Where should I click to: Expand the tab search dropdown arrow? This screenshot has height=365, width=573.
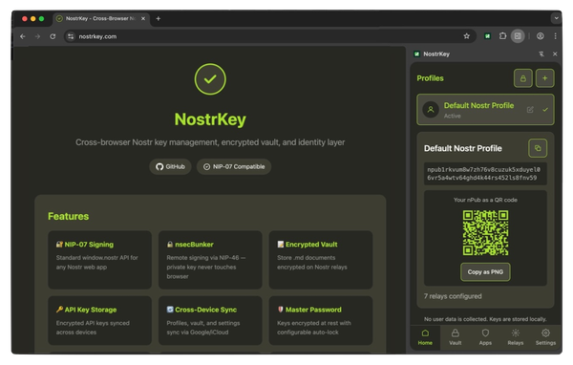pyautogui.click(x=556, y=18)
